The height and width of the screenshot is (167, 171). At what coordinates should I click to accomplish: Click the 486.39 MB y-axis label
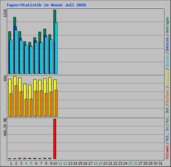point(5,127)
